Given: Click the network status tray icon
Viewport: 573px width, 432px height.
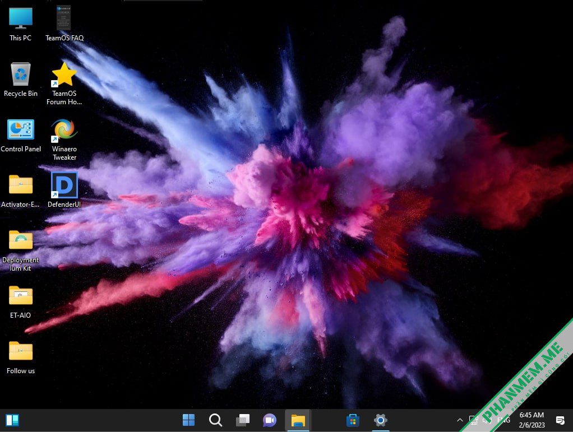Looking at the screenshot, I should tap(474, 420).
